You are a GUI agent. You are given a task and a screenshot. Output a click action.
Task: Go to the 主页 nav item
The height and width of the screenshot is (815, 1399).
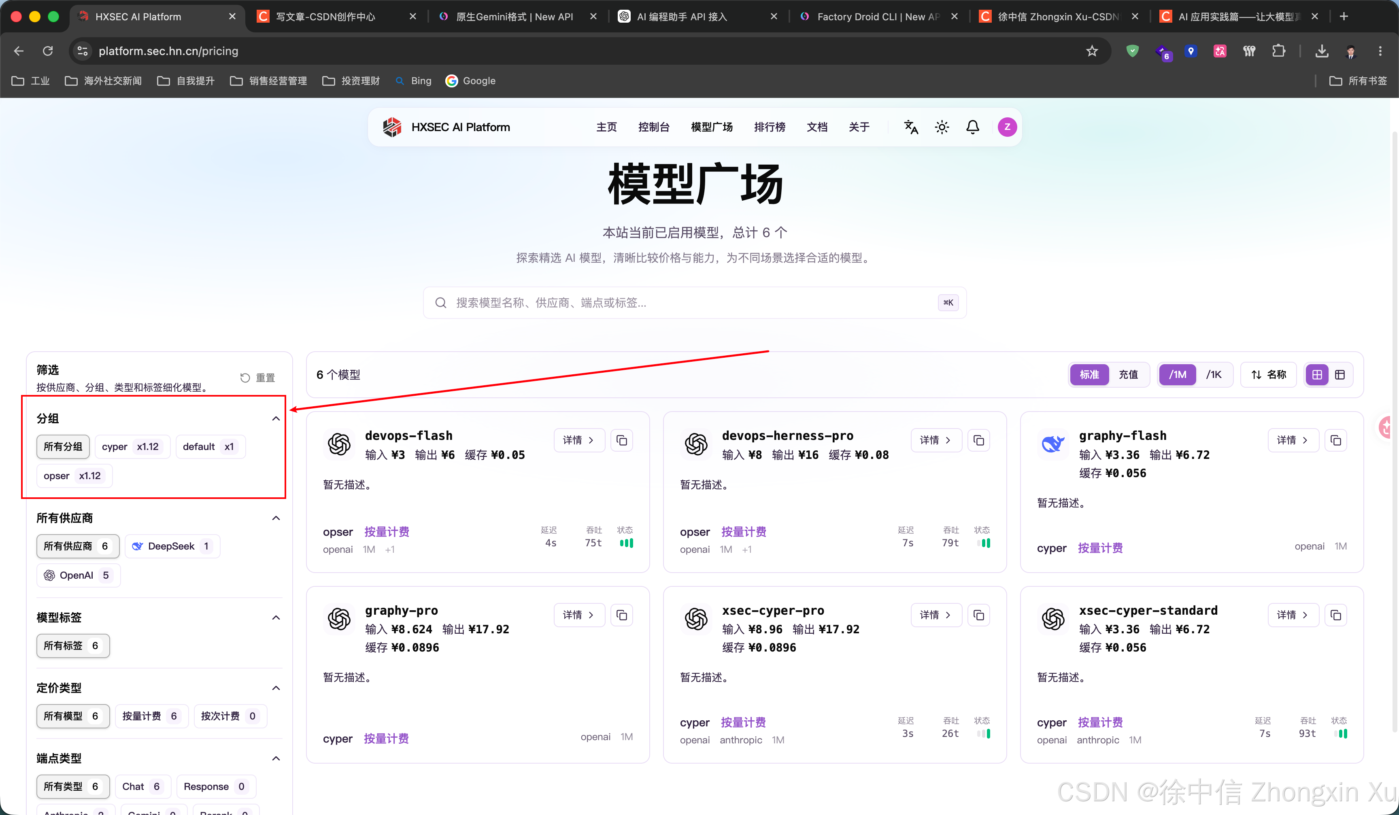(606, 127)
